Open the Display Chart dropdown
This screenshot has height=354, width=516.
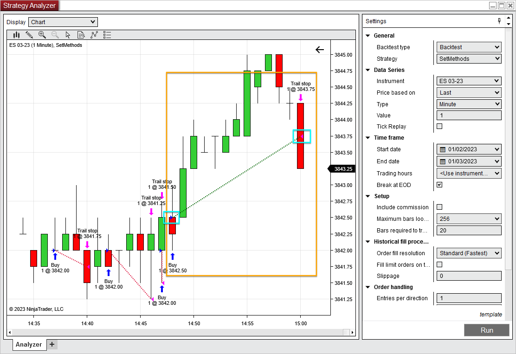63,22
